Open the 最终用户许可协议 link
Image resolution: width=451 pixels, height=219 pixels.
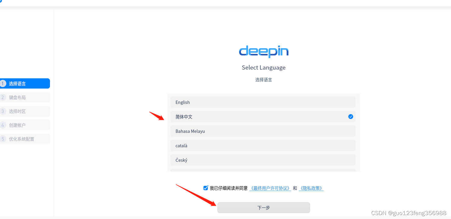[x=270, y=188]
